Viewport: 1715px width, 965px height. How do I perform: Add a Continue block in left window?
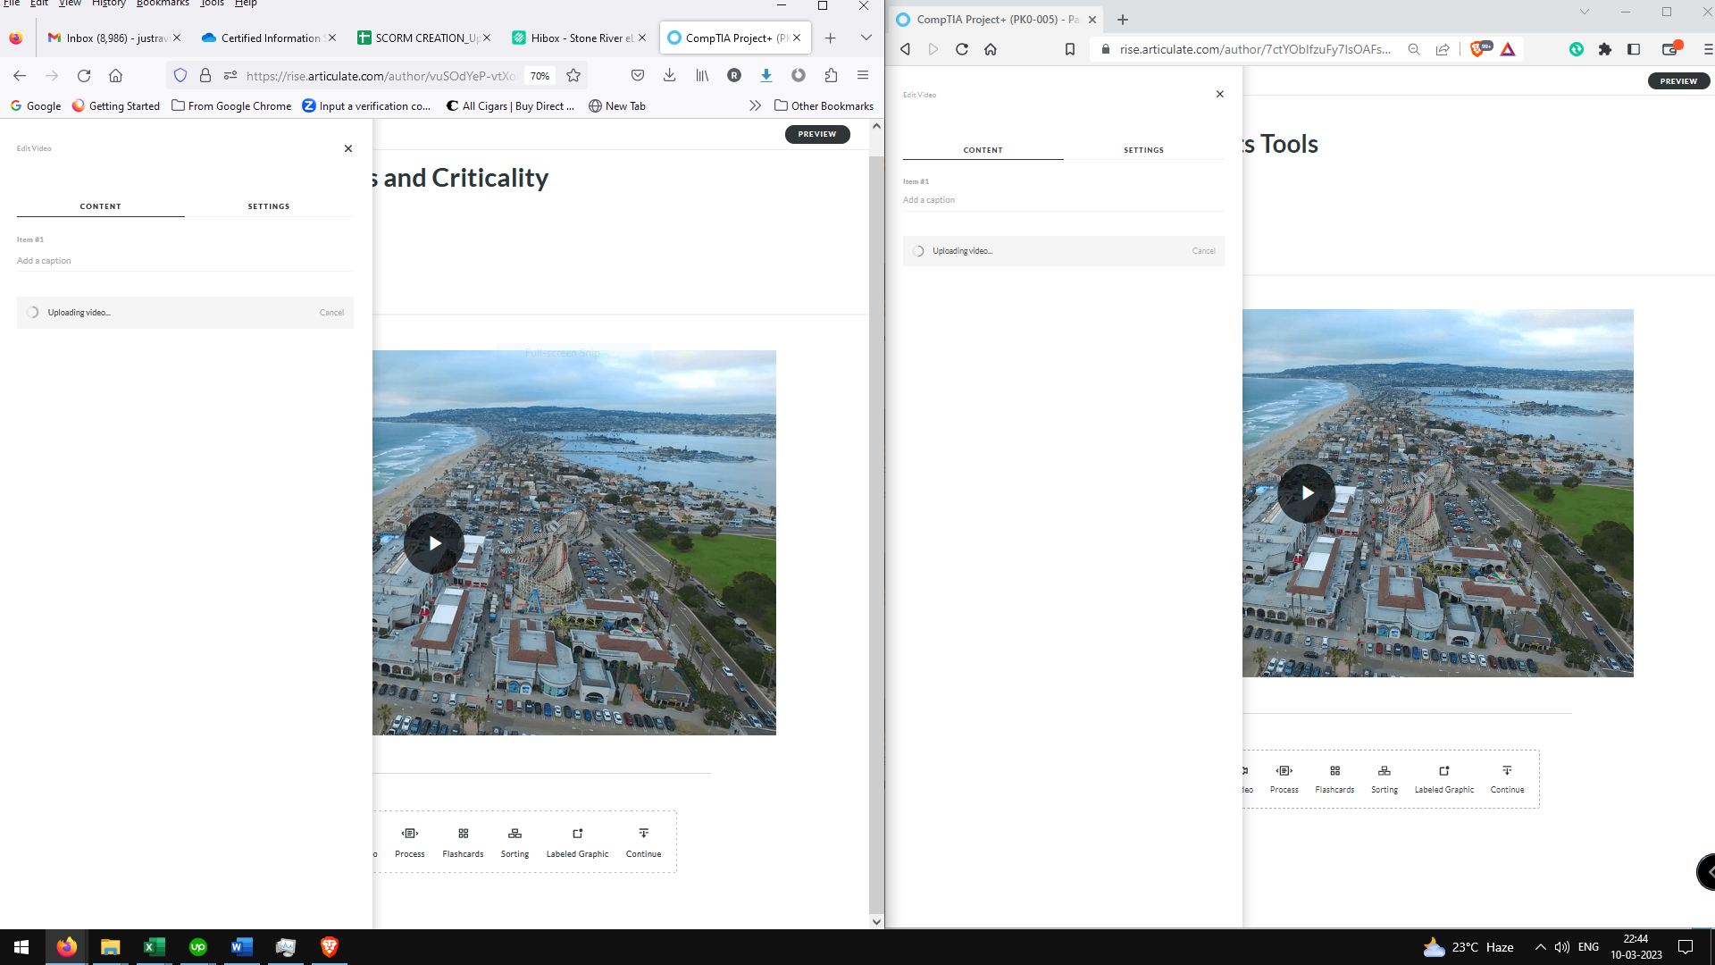[x=643, y=834]
